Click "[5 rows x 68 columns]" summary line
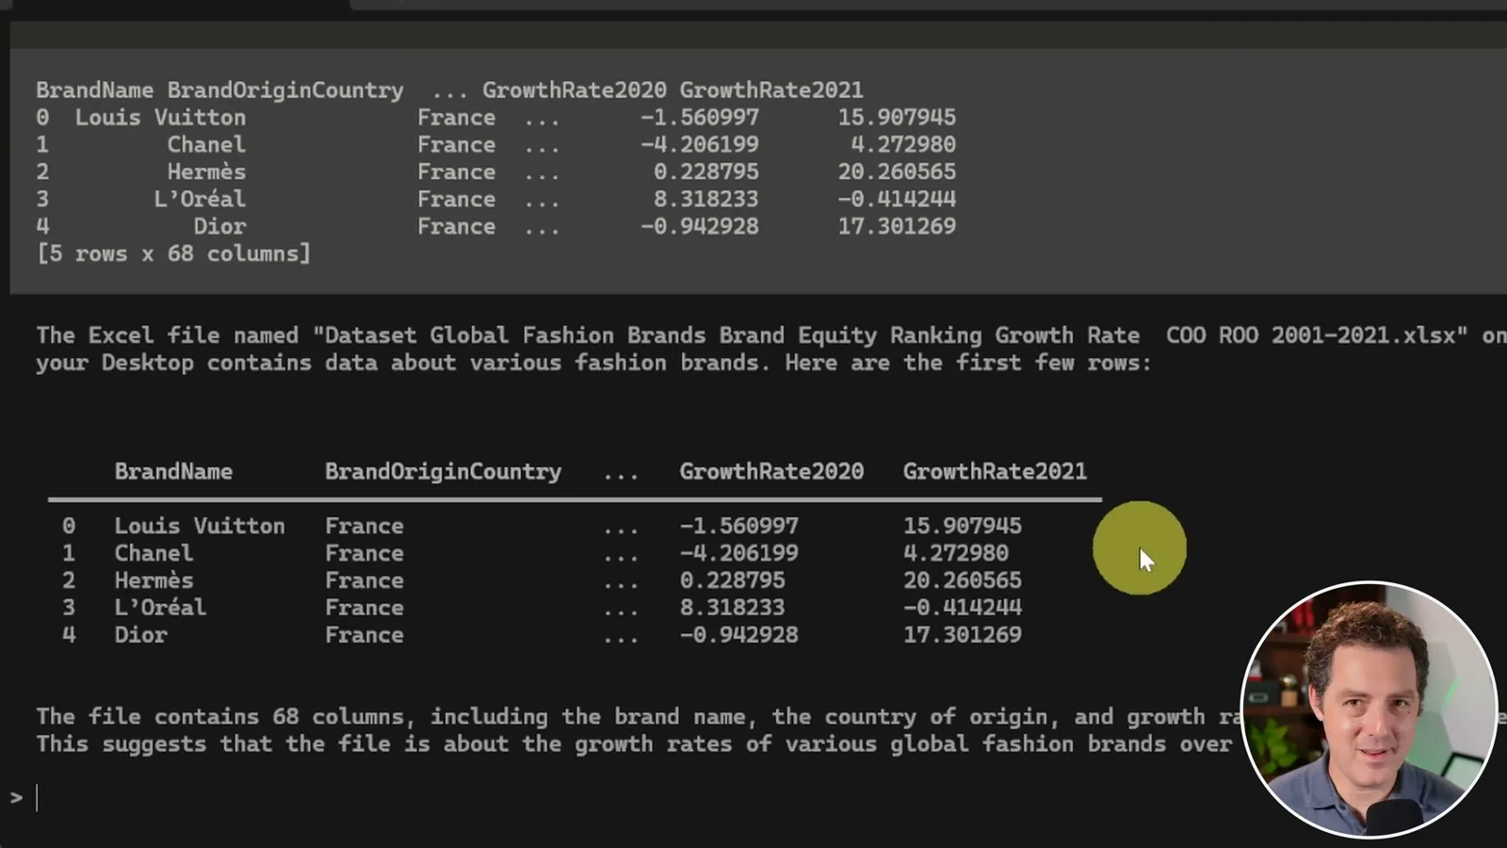Image resolution: width=1507 pixels, height=848 pixels. click(x=173, y=254)
